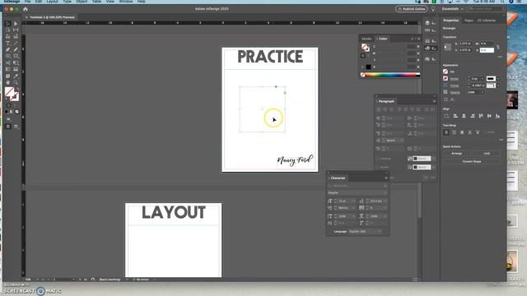This screenshot has width=527, height=296.
Task: Switch to the Pages tab
Action: pyautogui.click(x=469, y=21)
